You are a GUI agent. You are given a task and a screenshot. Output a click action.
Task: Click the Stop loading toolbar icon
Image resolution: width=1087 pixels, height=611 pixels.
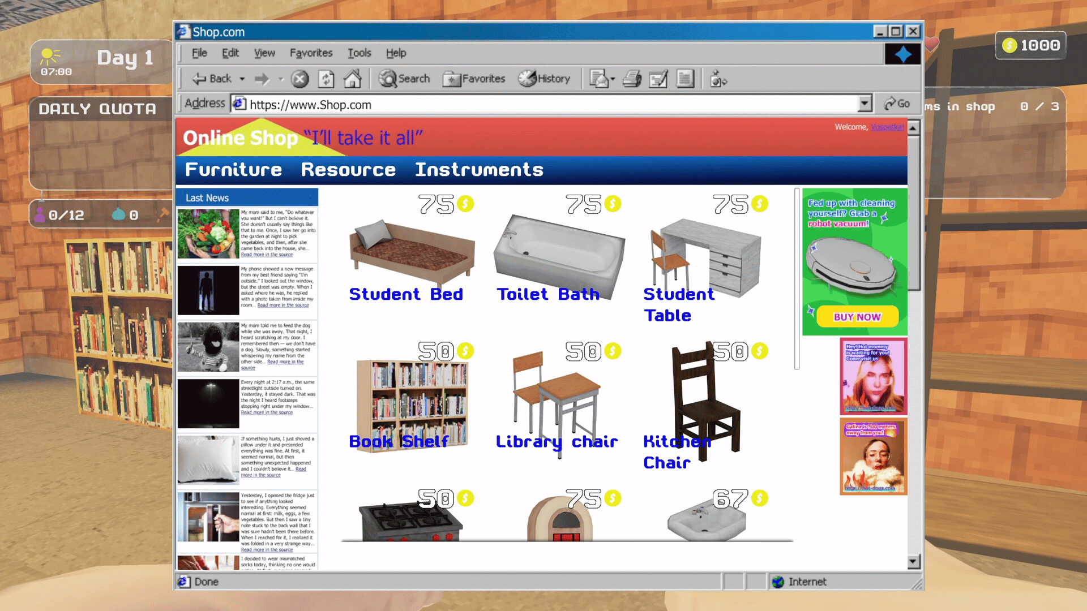[x=299, y=79]
